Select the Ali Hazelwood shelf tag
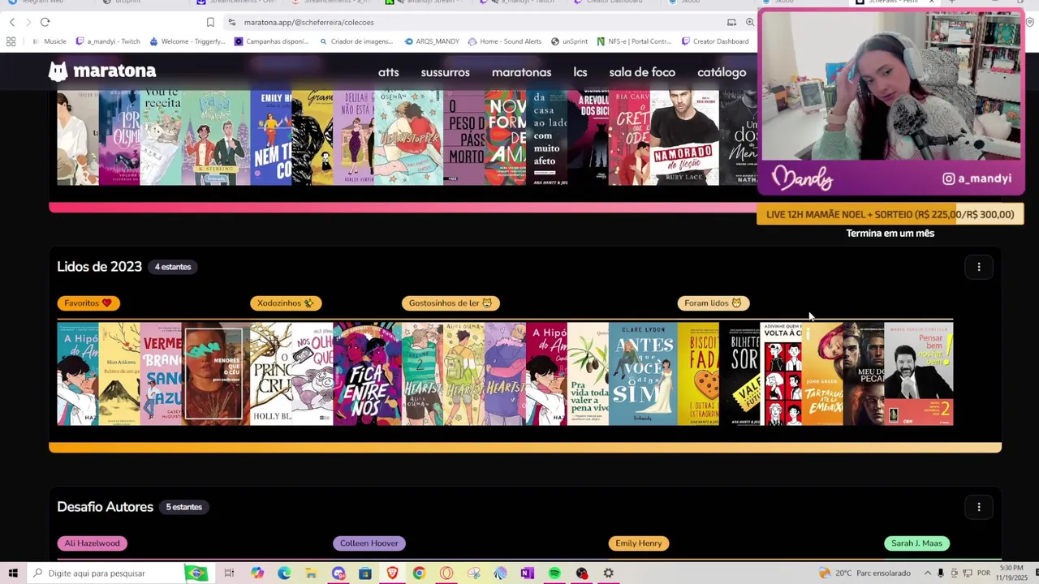Viewport: 1039px width, 584px height. coord(92,543)
